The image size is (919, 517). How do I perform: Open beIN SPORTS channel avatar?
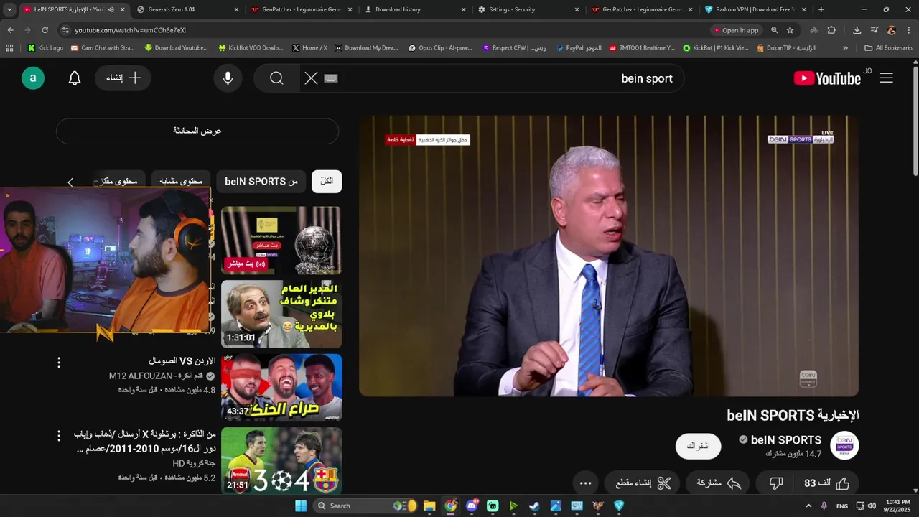point(844,446)
